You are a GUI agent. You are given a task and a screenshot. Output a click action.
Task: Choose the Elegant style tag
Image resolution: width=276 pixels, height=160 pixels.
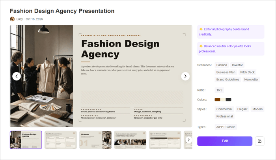(242, 109)
